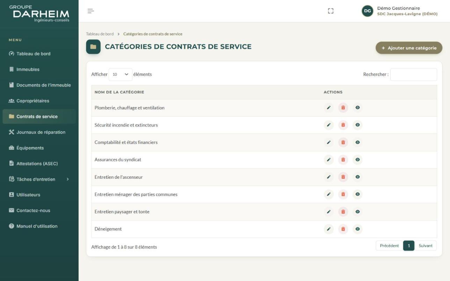View the Plomberie, chauffage et ventilation category
Image resolution: width=450 pixels, height=281 pixels.
pos(357,108)
